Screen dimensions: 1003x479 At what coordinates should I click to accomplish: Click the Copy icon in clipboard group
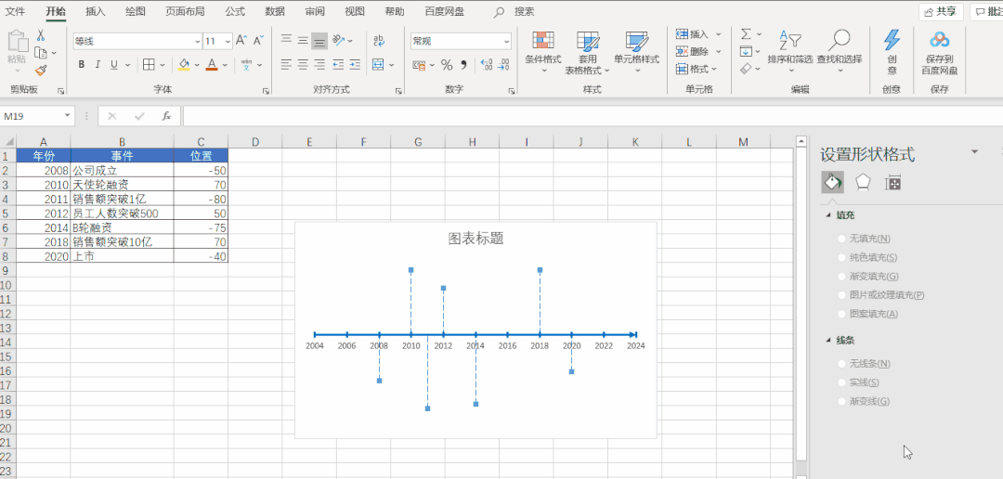click(x=41, y=52)
